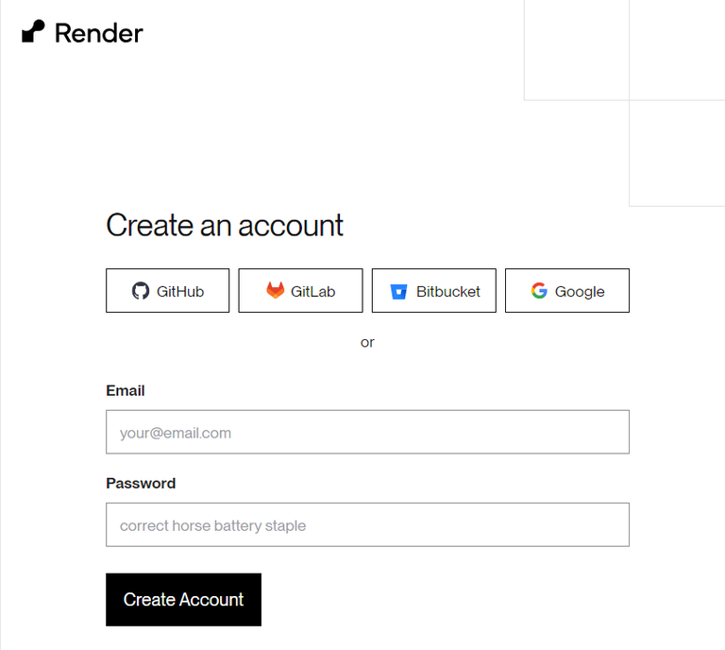Click the GitHub octocat icon

(141, 291)
